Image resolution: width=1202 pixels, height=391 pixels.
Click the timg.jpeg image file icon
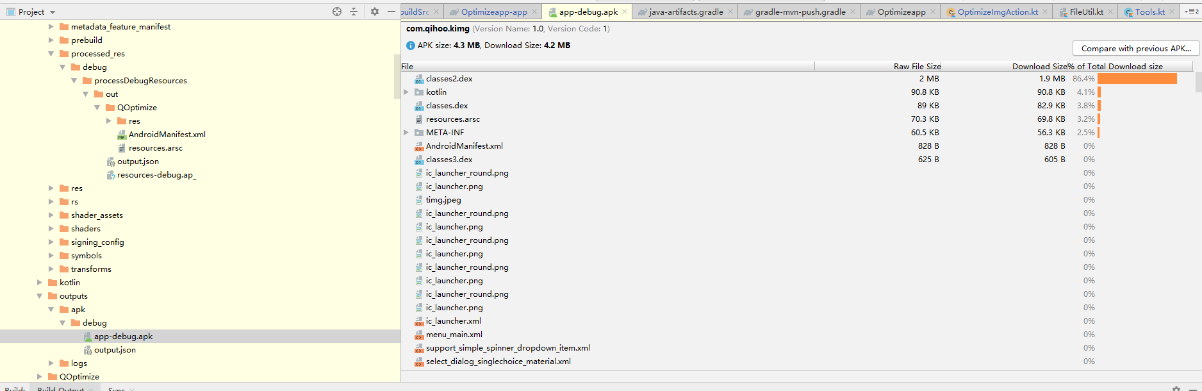[x=419, y=200]
